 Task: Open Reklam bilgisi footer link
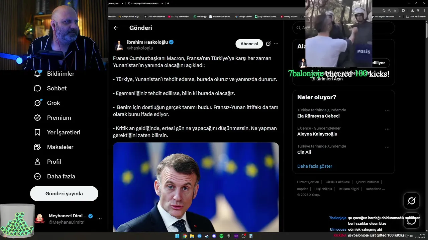coord(349,189)
